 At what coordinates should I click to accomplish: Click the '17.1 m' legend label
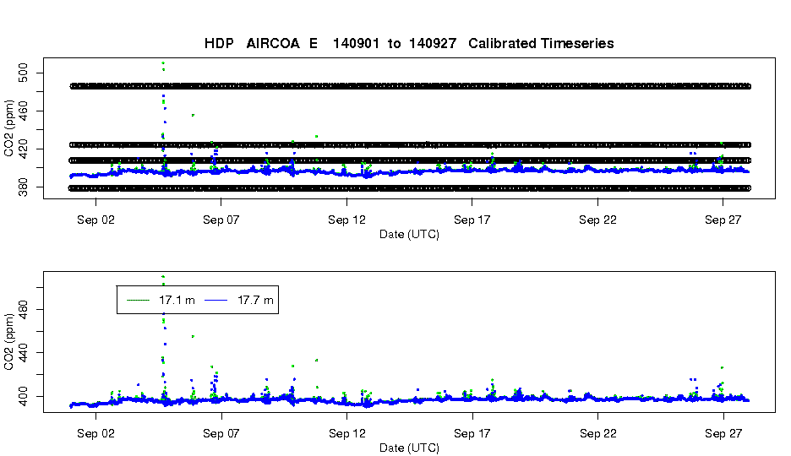(177, 301)
